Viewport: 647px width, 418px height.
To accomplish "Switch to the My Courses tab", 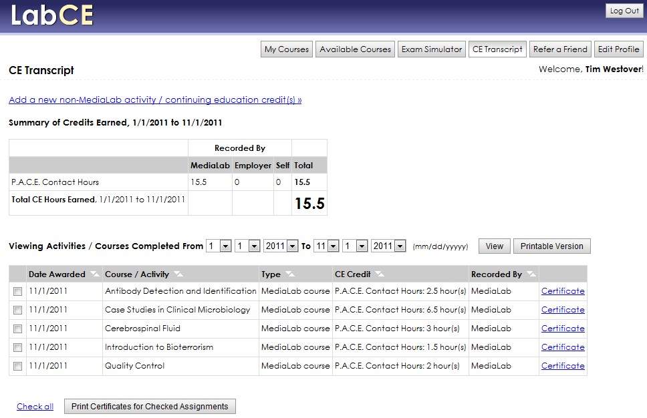I will point(286,49).
